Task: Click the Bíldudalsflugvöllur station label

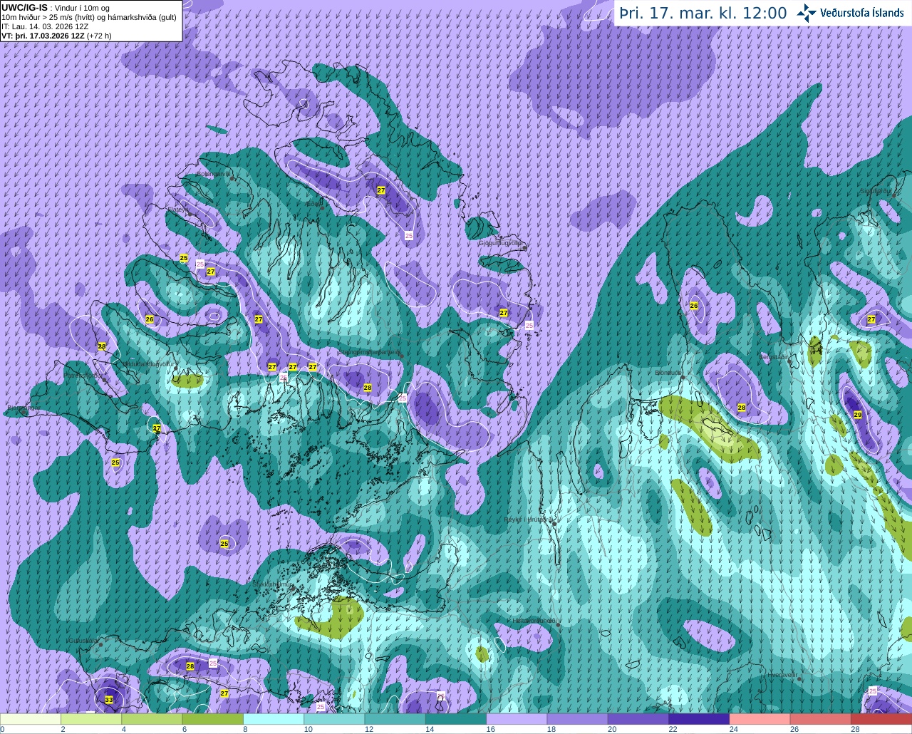Action: [150, 363]
